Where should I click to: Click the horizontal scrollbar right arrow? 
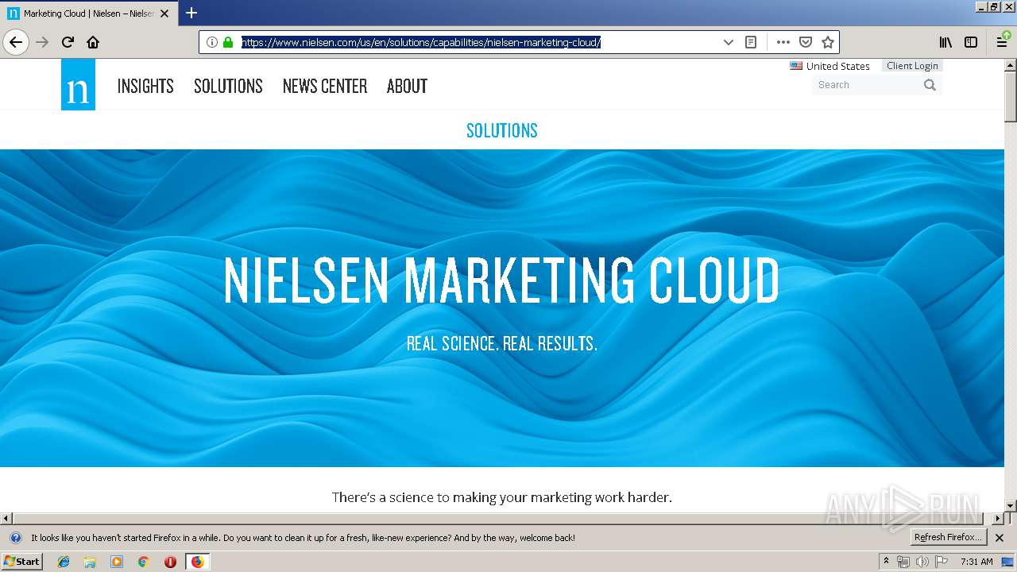998,519
